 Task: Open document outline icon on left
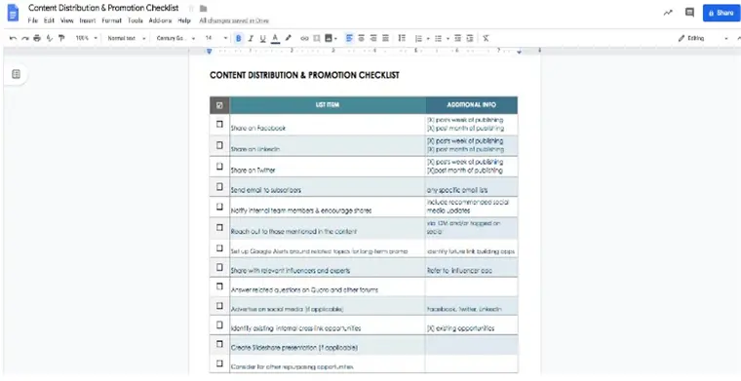point(16,74)
